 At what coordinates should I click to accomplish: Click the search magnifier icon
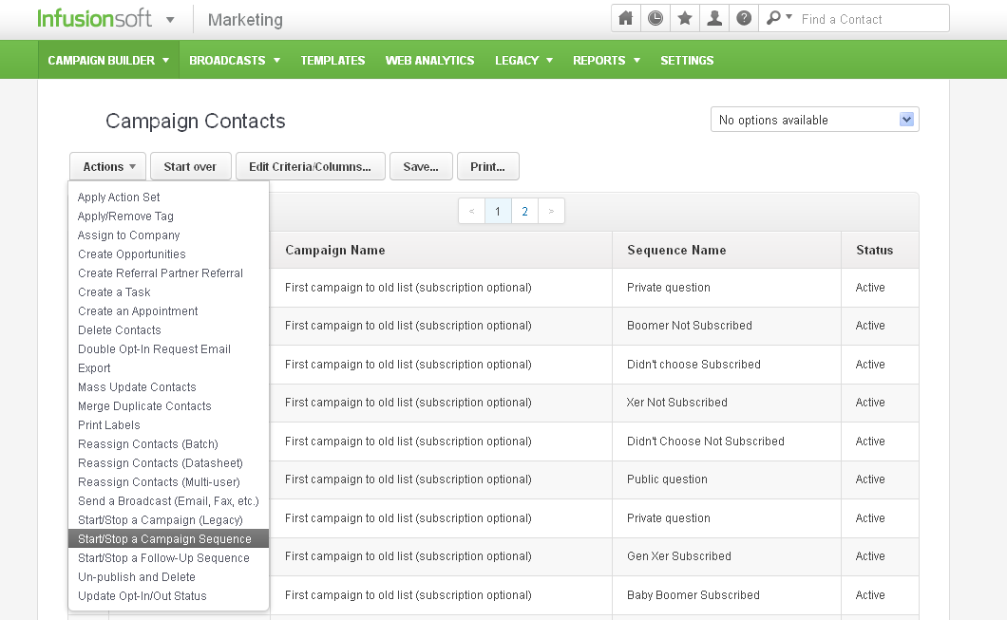coord(779,18)
